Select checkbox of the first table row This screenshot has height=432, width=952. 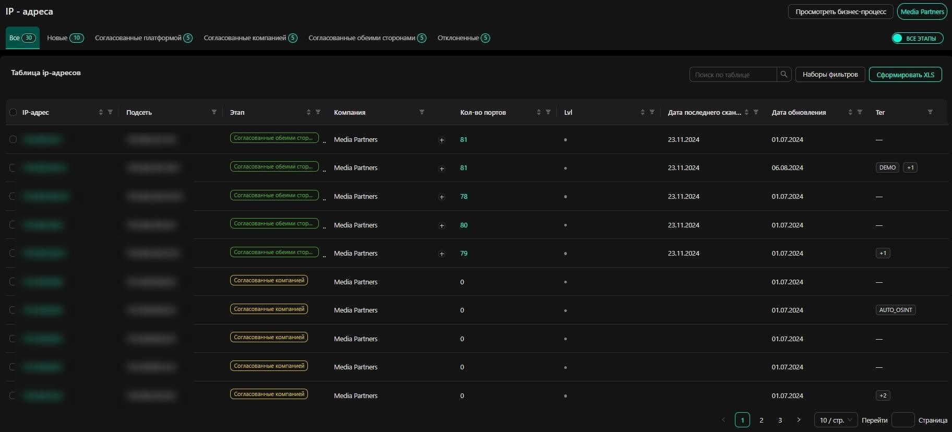coord(13,139)
